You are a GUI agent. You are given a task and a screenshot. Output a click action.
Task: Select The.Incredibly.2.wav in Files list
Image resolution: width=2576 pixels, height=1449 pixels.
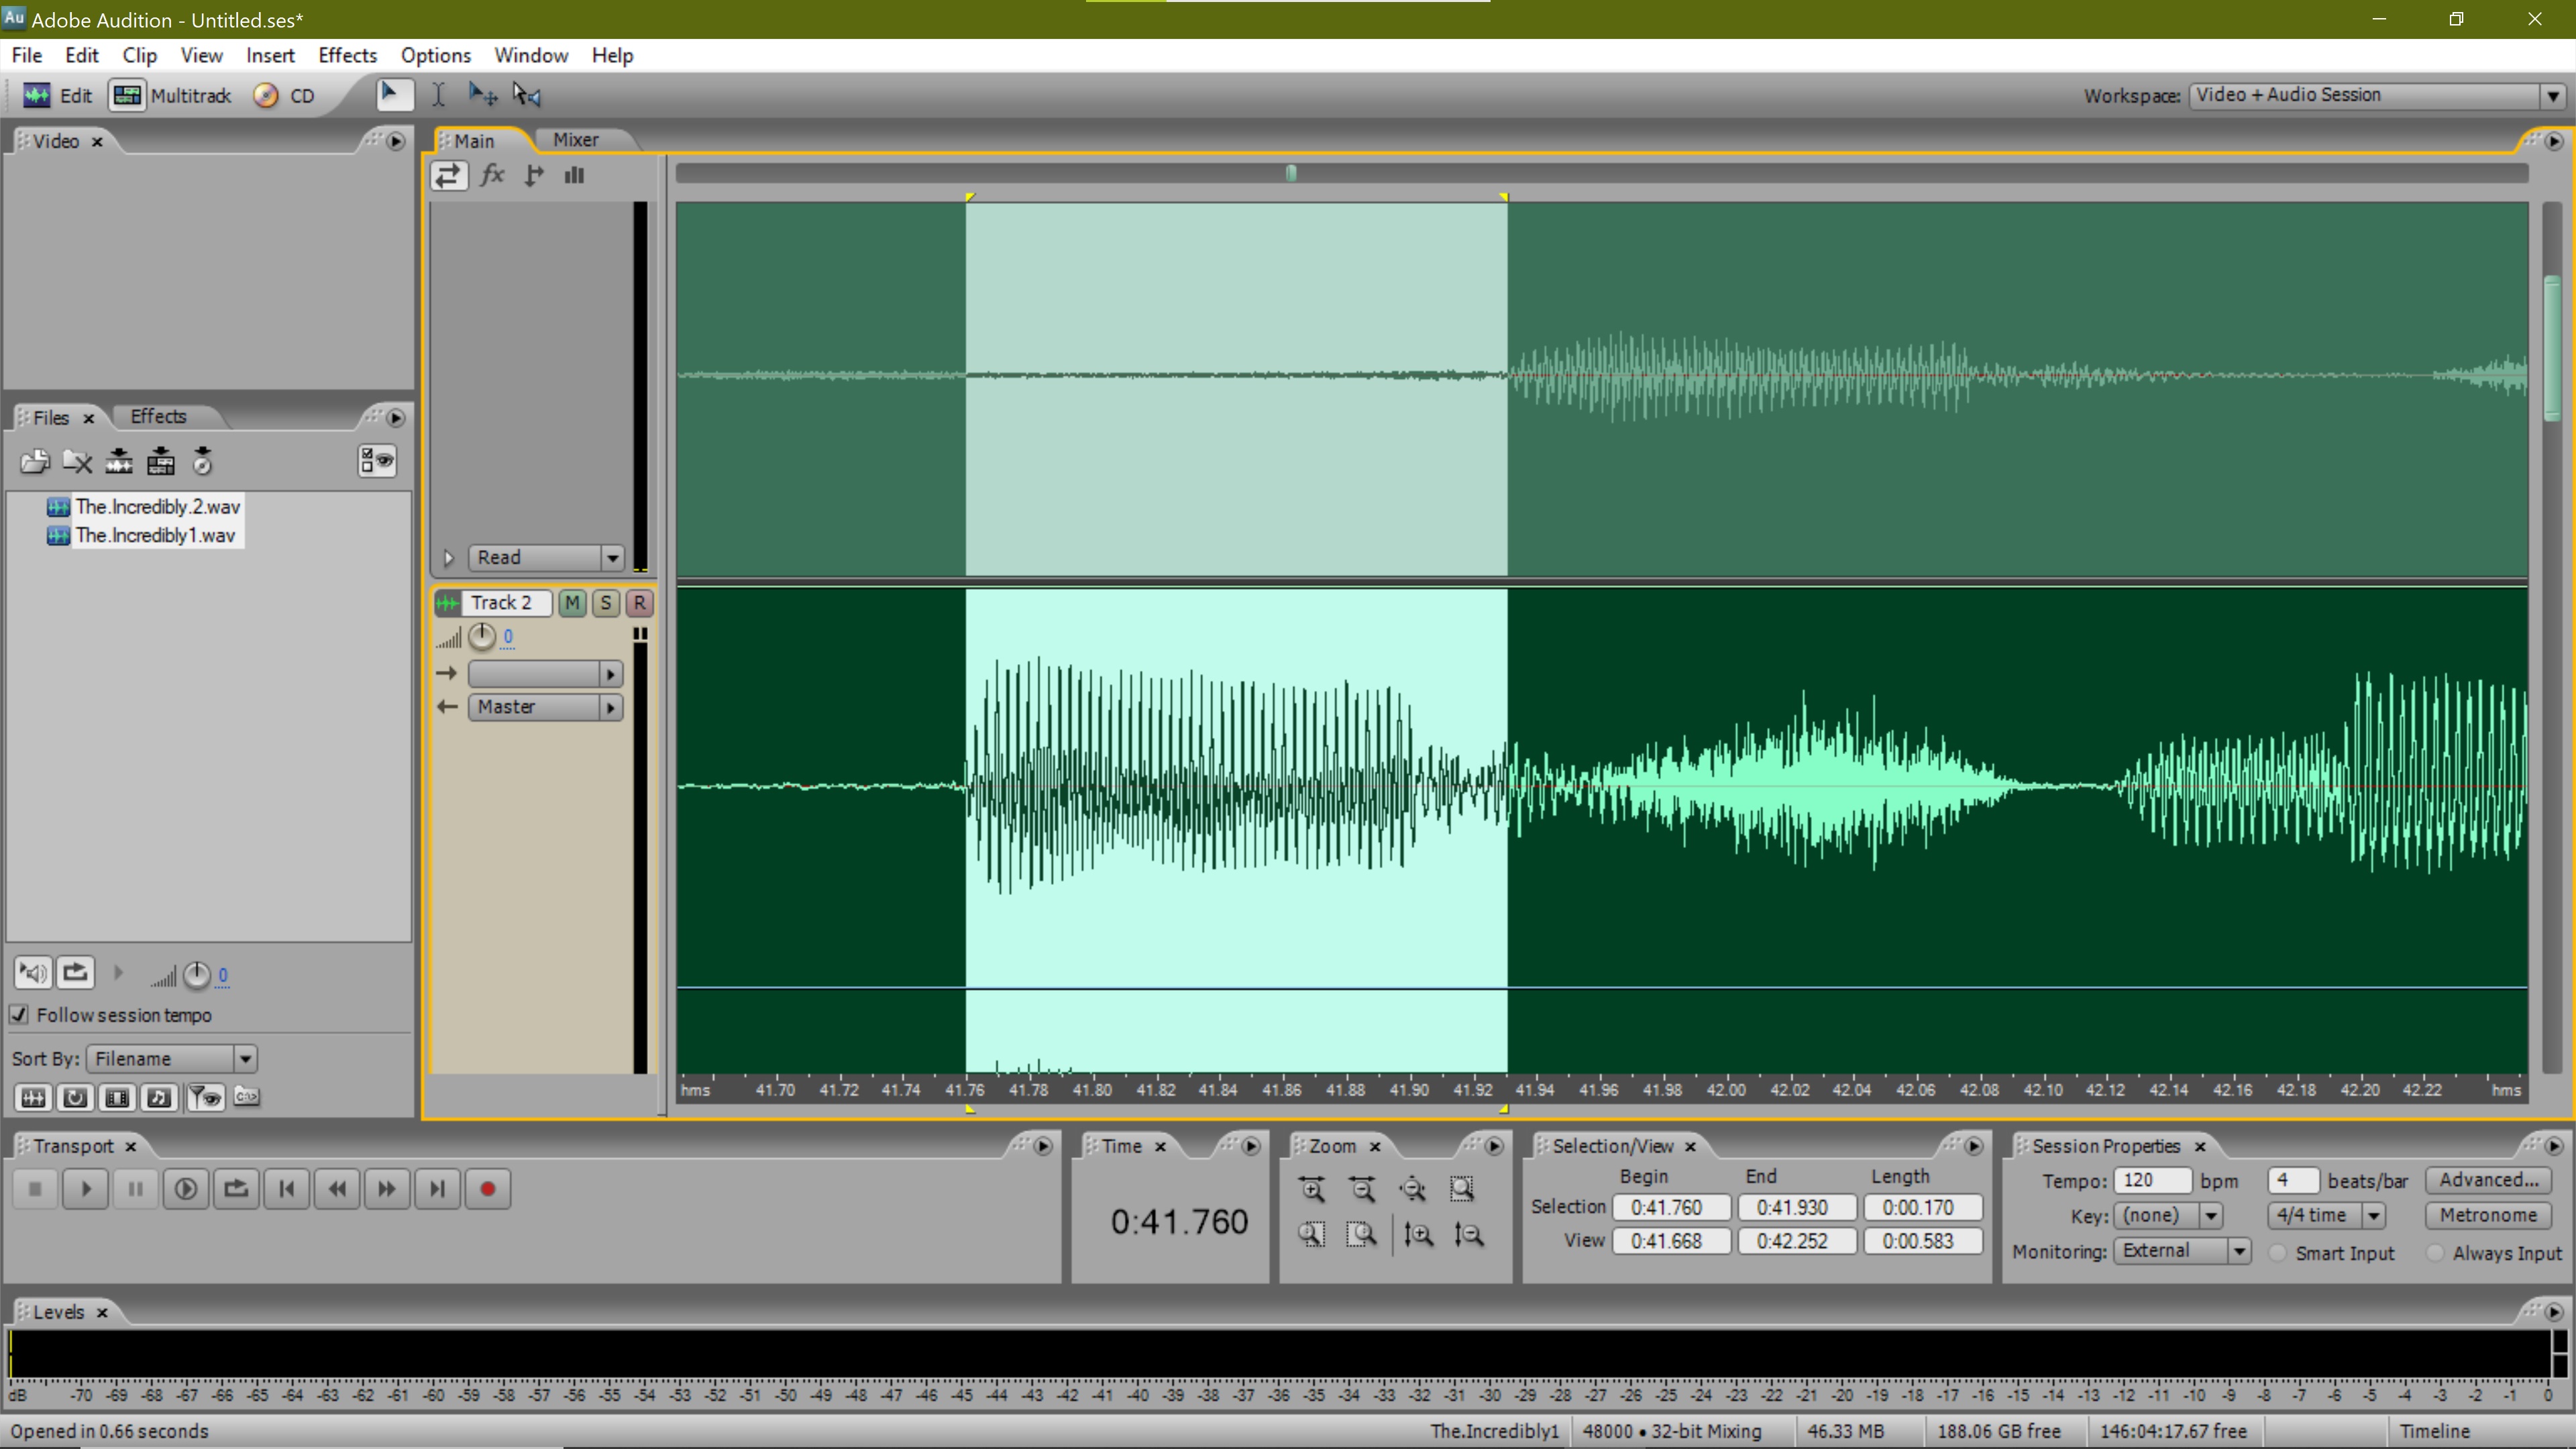pos(158,507)
